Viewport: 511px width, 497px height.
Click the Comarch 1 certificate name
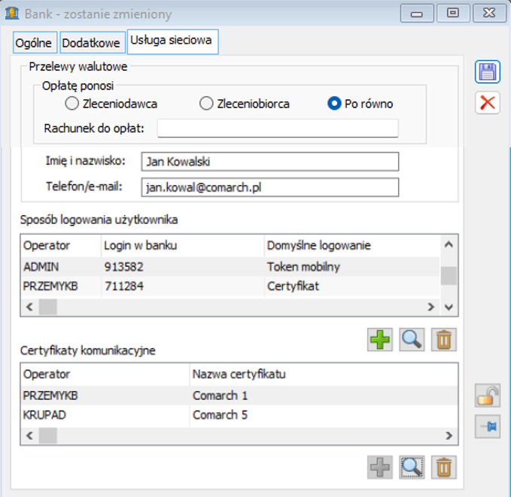pos(220,395)
